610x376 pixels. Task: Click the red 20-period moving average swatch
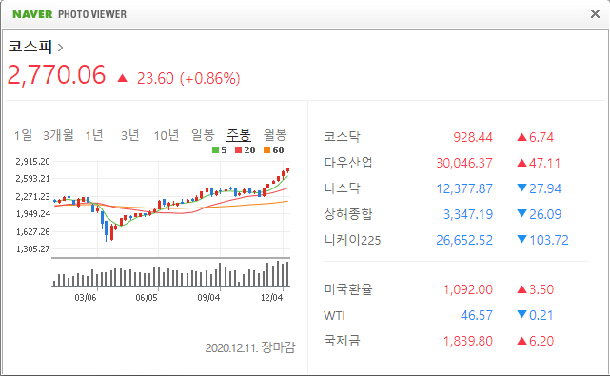(239, 149)
